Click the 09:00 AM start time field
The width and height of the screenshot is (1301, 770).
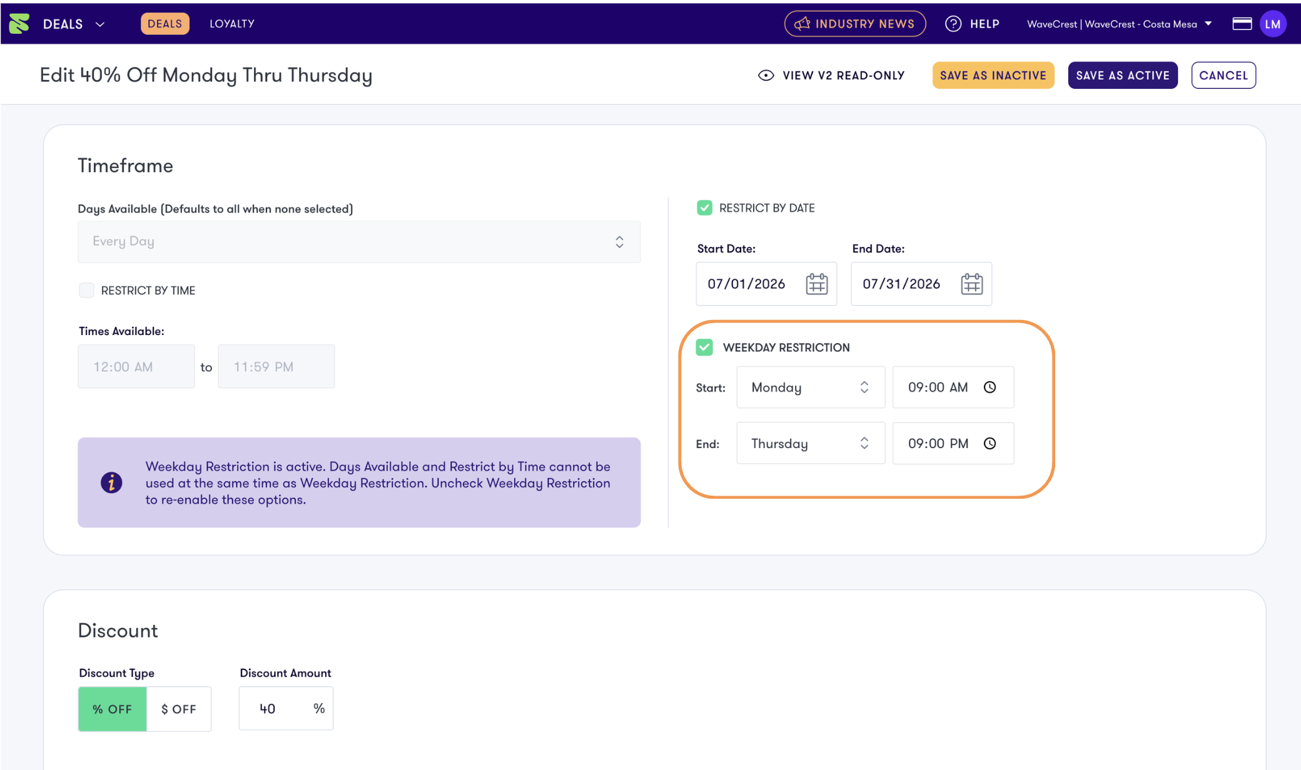click(x=953, y=387)
